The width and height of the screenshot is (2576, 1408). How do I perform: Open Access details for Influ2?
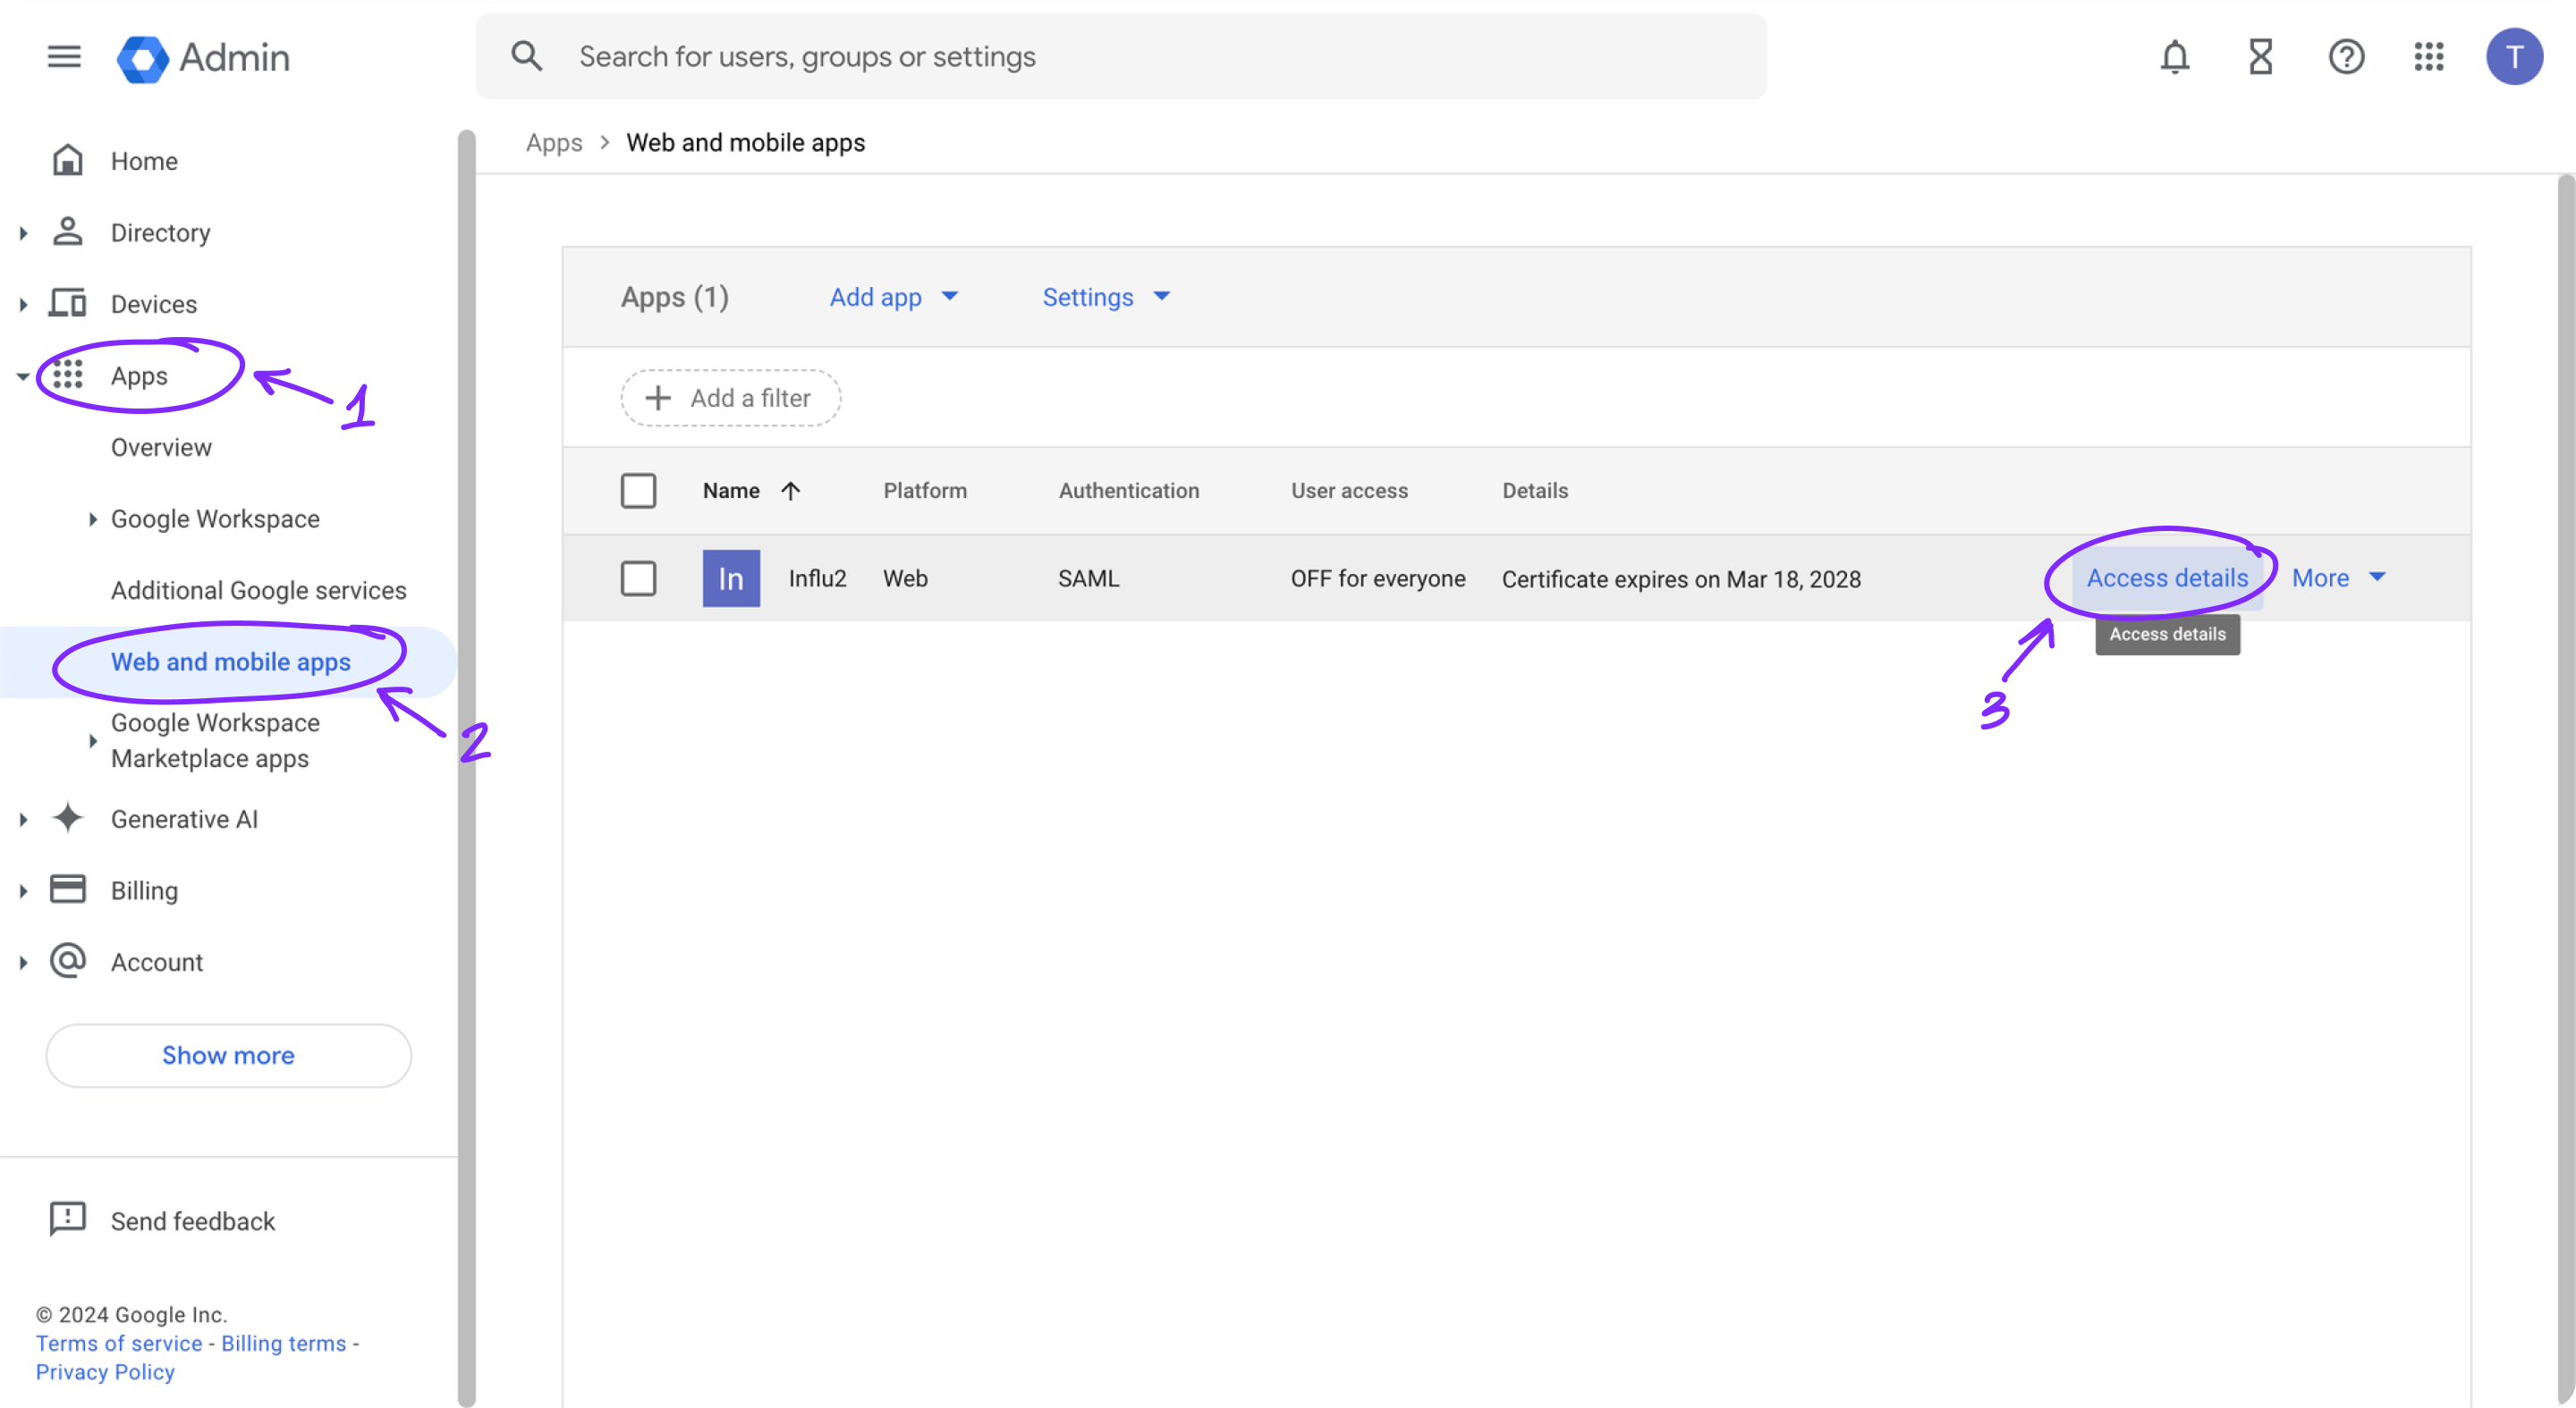tap(2166, 578)
